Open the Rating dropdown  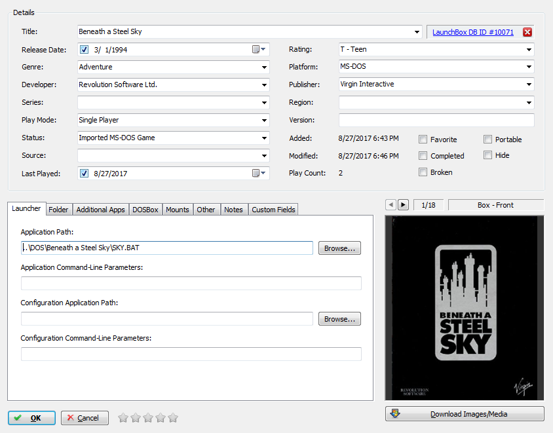coord(529,49)
